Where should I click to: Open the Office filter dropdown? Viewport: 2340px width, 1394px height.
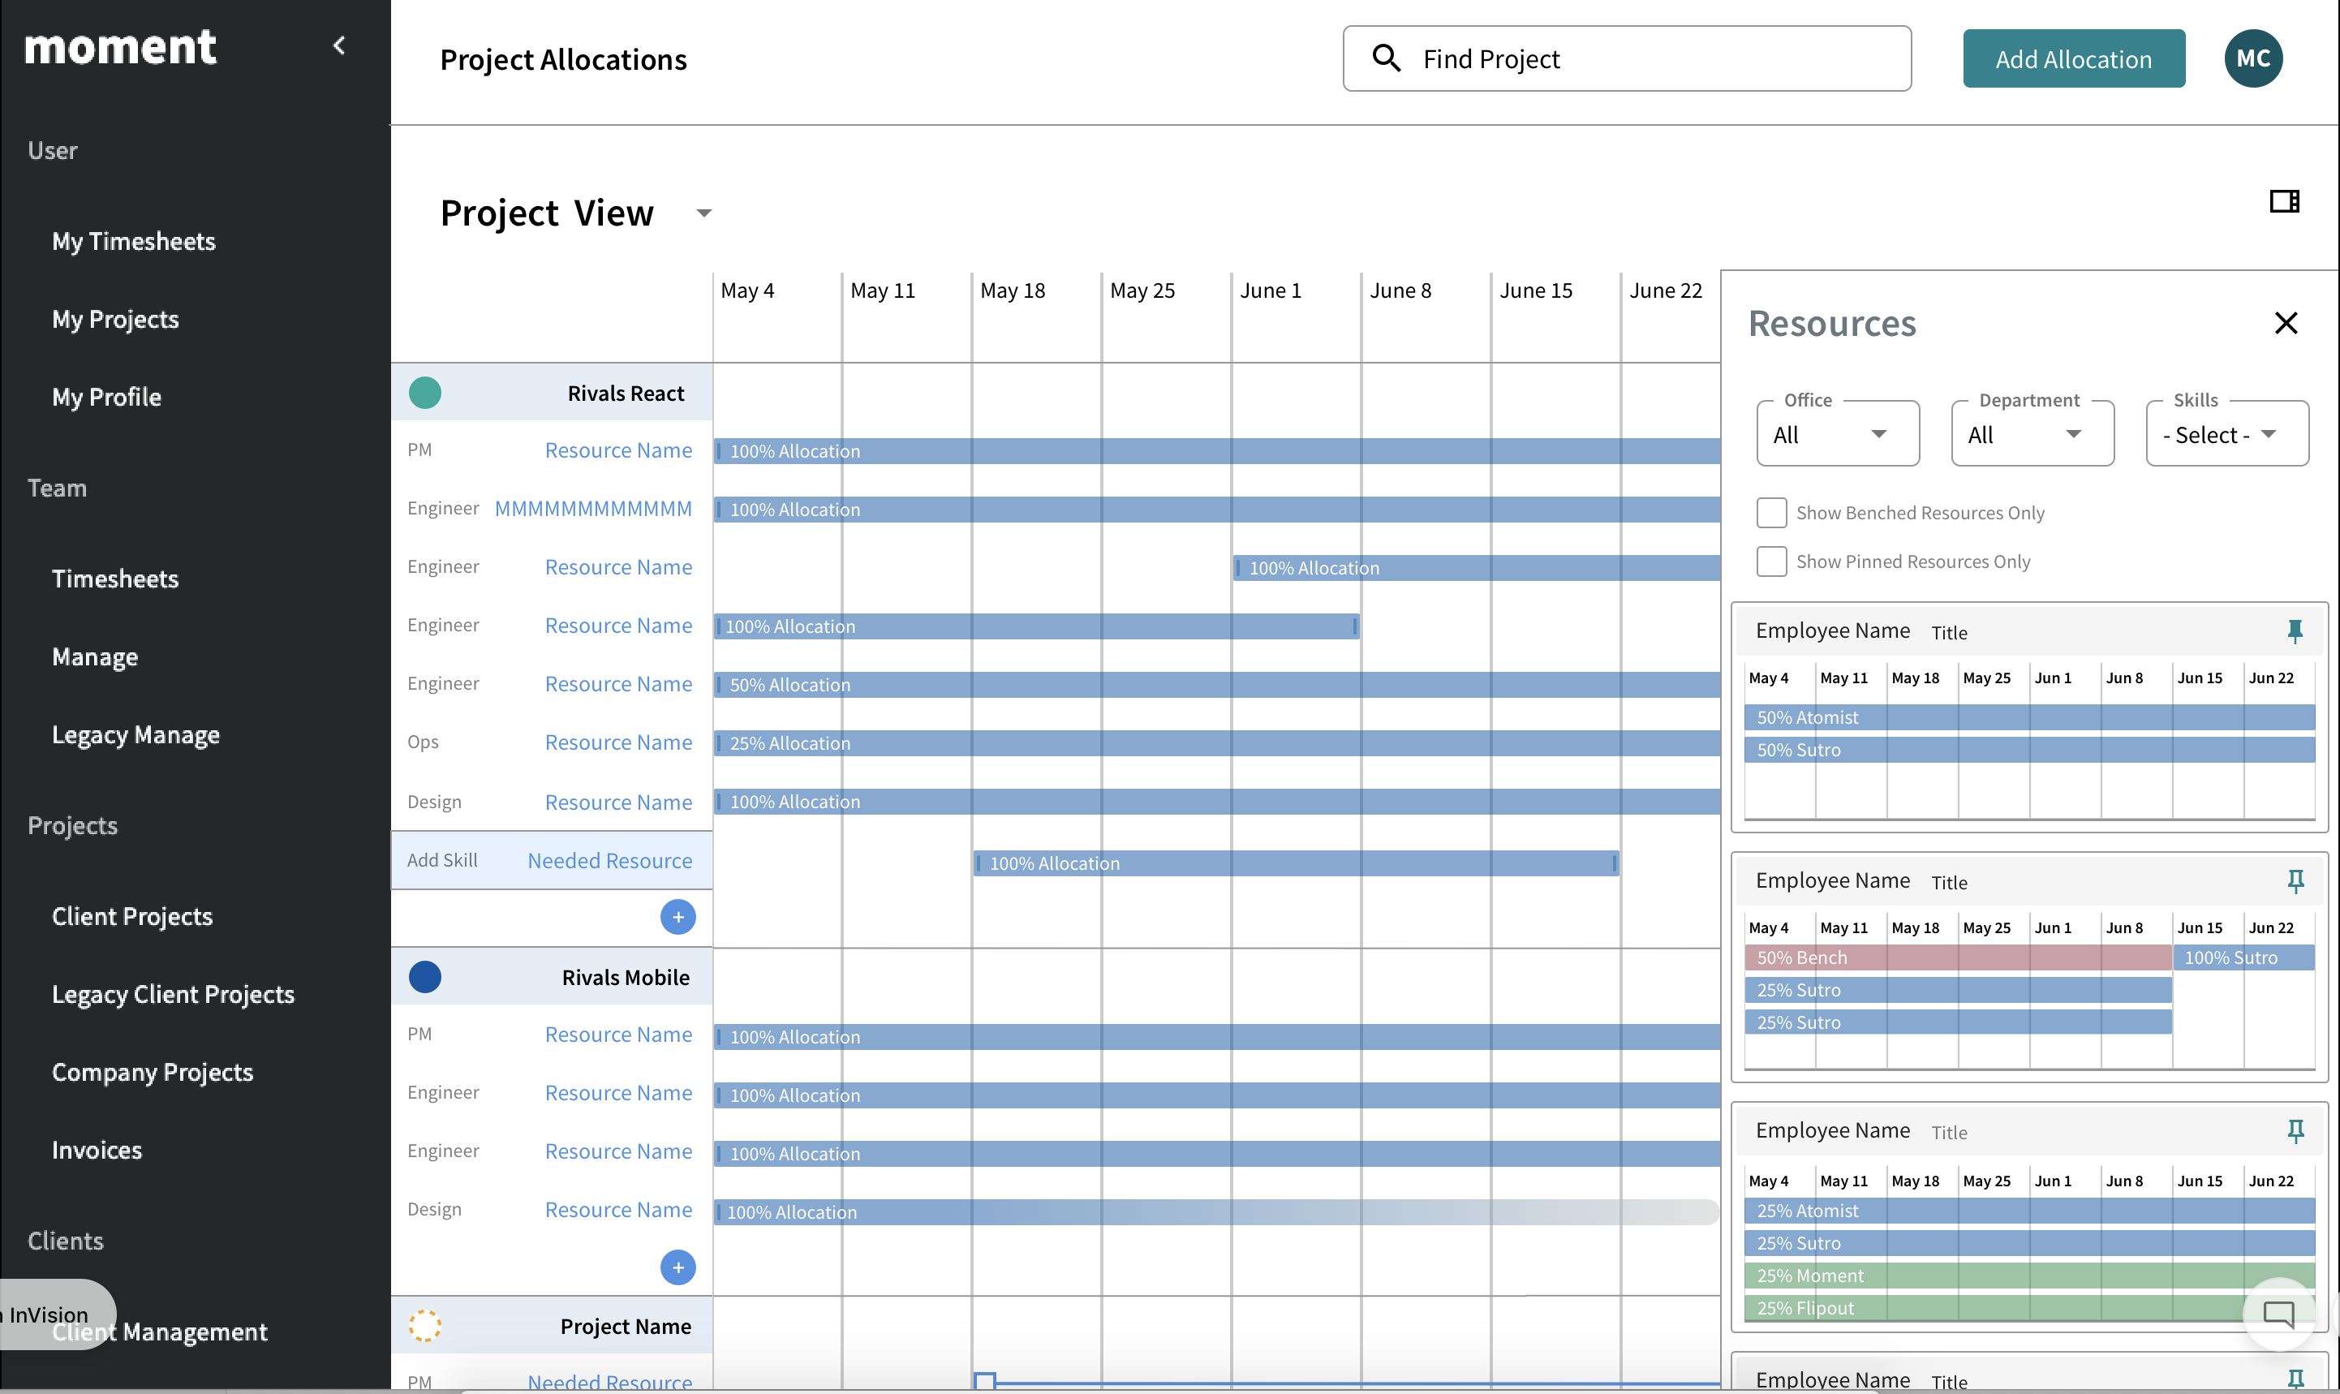pos(1837,434)
